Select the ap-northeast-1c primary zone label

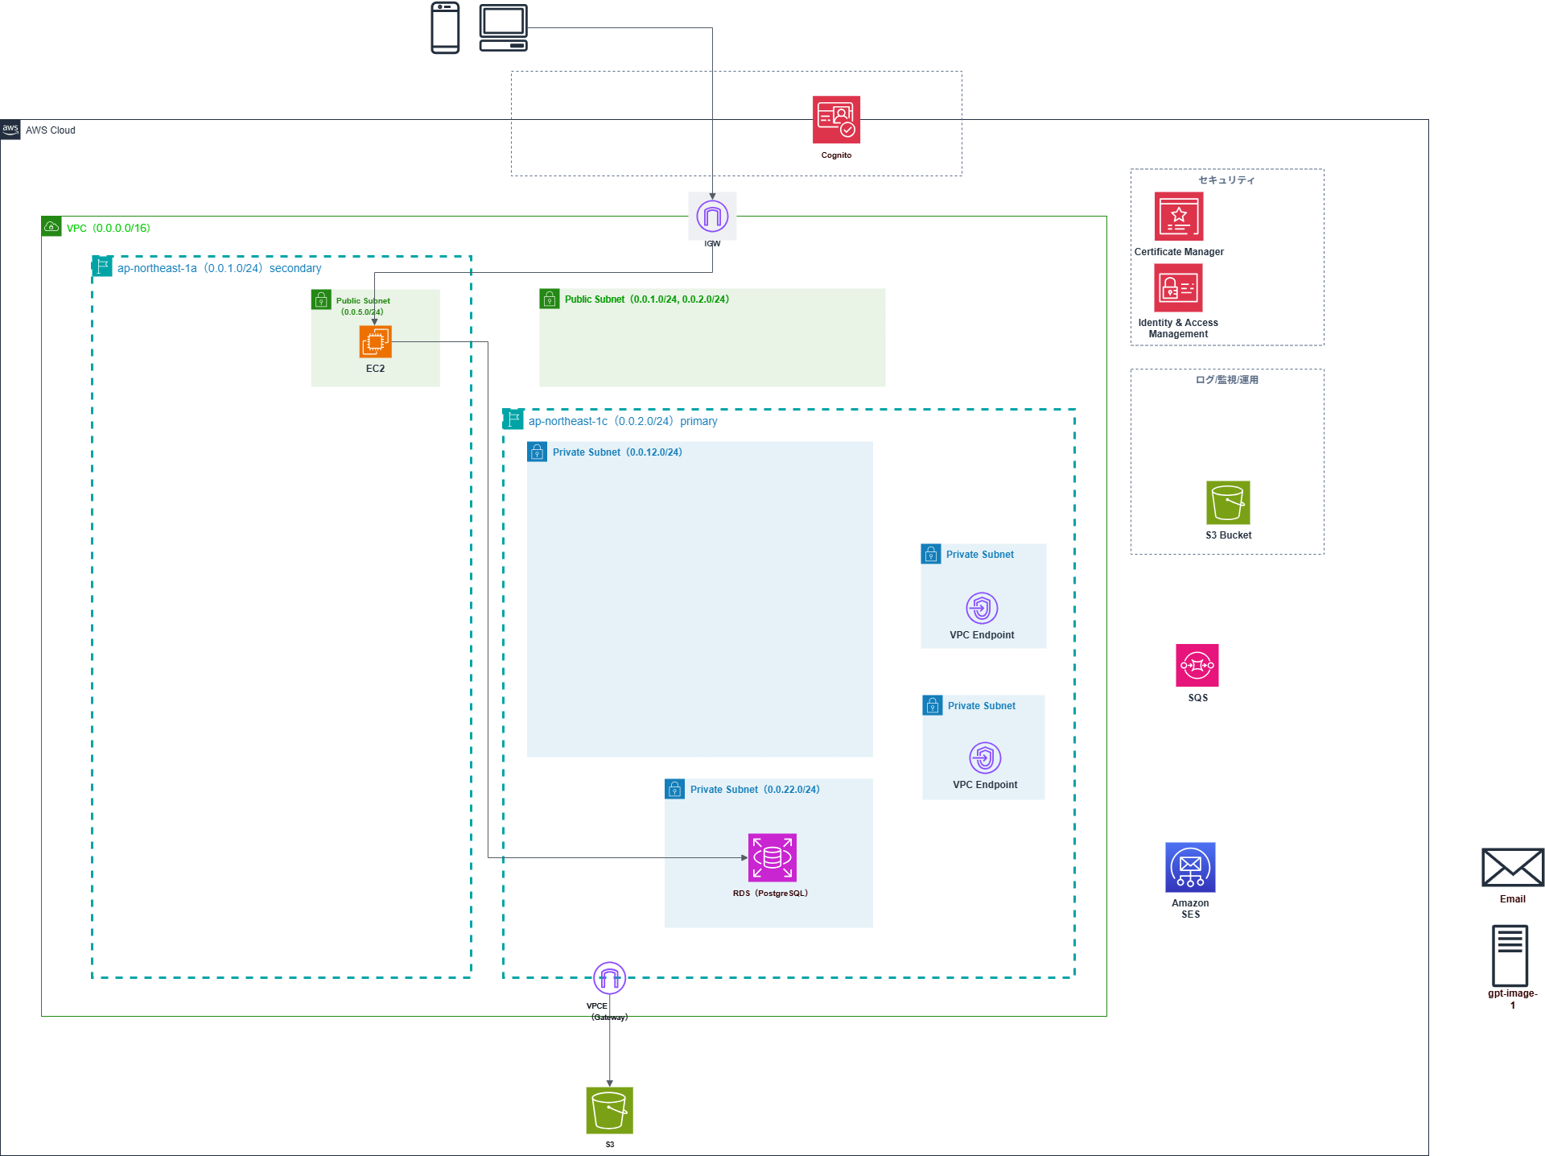tap(622, 421)
